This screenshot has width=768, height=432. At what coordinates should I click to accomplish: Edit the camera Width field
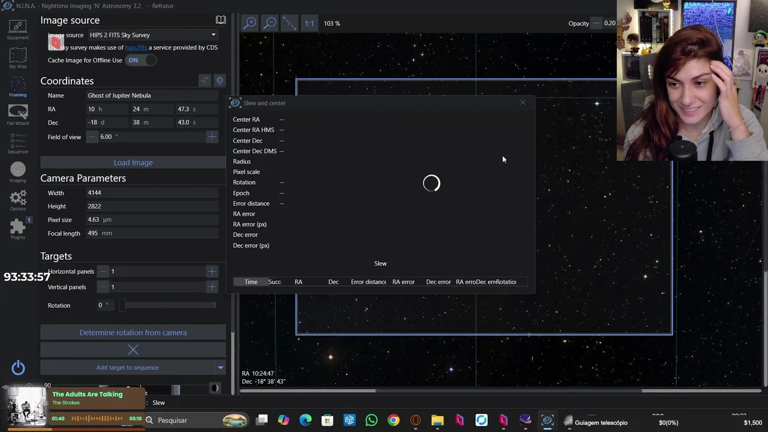[x=152, y=193]
